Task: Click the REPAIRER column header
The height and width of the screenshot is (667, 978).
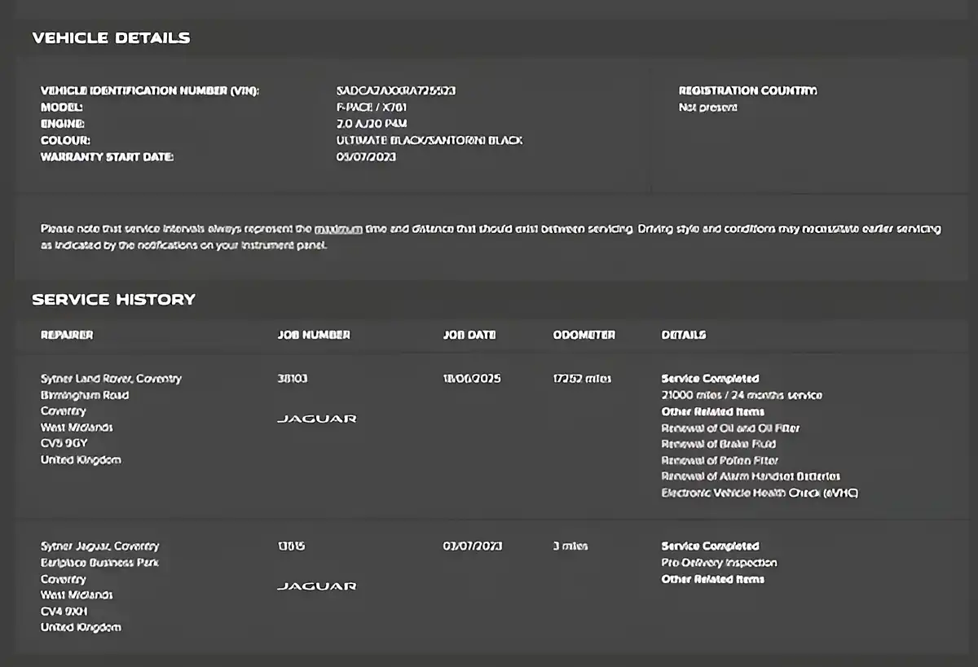Action: (x=67, y=335)
